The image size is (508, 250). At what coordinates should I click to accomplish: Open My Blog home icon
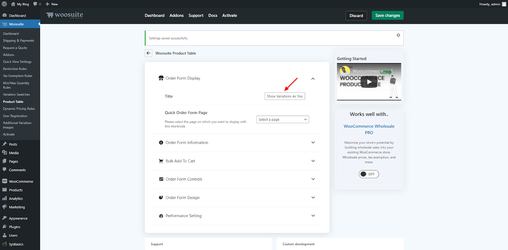point(13,4)
